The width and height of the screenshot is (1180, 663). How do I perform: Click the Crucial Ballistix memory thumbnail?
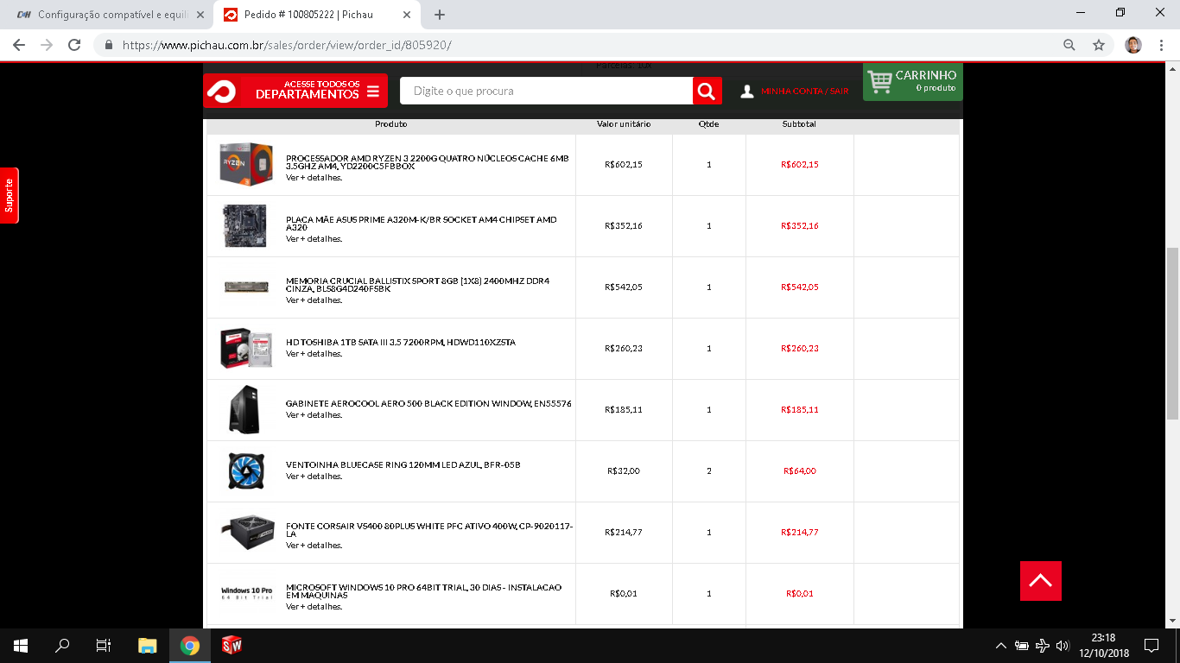coord(246,287)
